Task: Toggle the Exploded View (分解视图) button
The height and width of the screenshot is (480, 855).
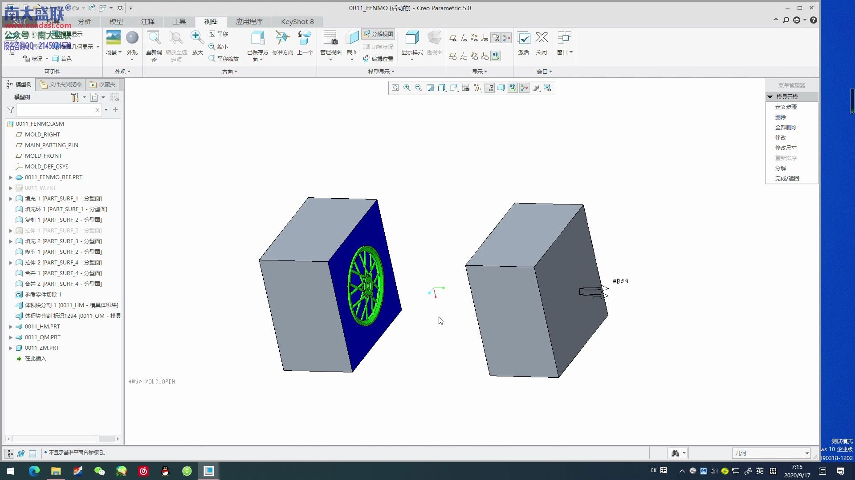Action: pyautogui.click(x=378, y=34)
